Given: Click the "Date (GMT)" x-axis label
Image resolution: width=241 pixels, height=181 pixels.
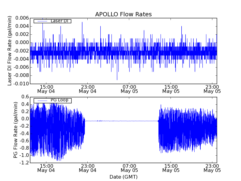Looking at the screenshot, I should point(123,177).
